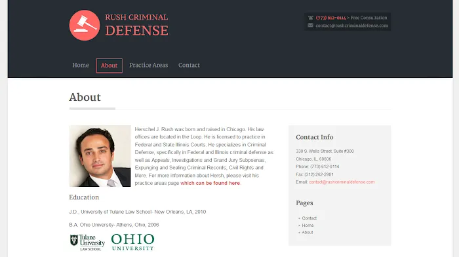Viewport: 459px width, 257px height.
Task: Click the telephone icon in header
Action: [x=311, y=18]
